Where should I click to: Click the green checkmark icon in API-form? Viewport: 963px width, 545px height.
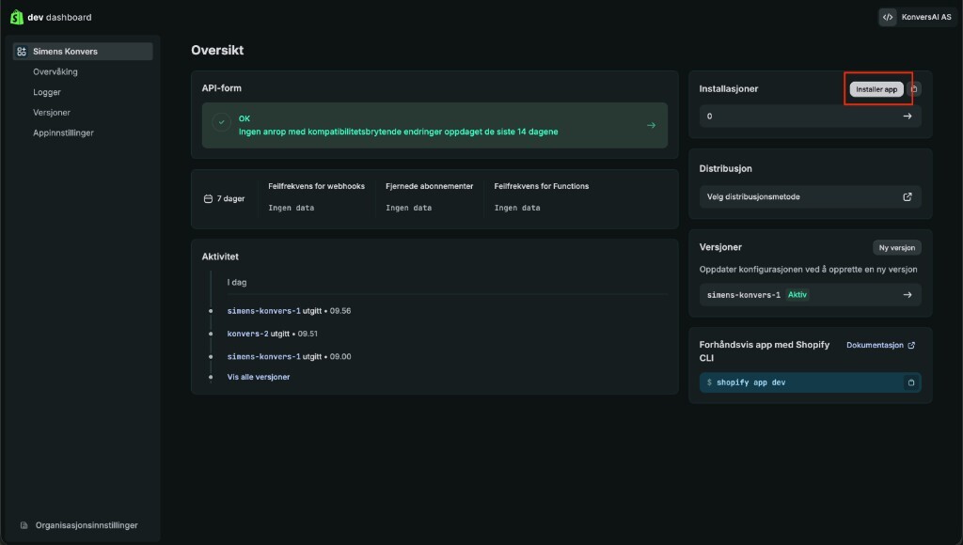coord(221,122)
